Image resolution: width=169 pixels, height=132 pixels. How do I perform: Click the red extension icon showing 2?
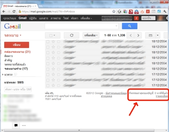148,12
